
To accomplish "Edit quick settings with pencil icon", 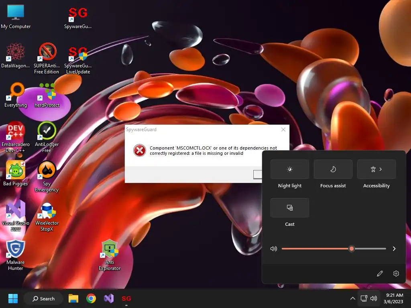I will point(380,274).
